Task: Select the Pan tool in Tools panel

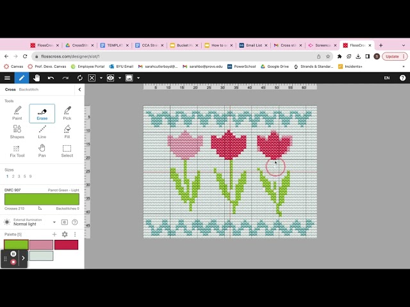Action: [42, 151]
